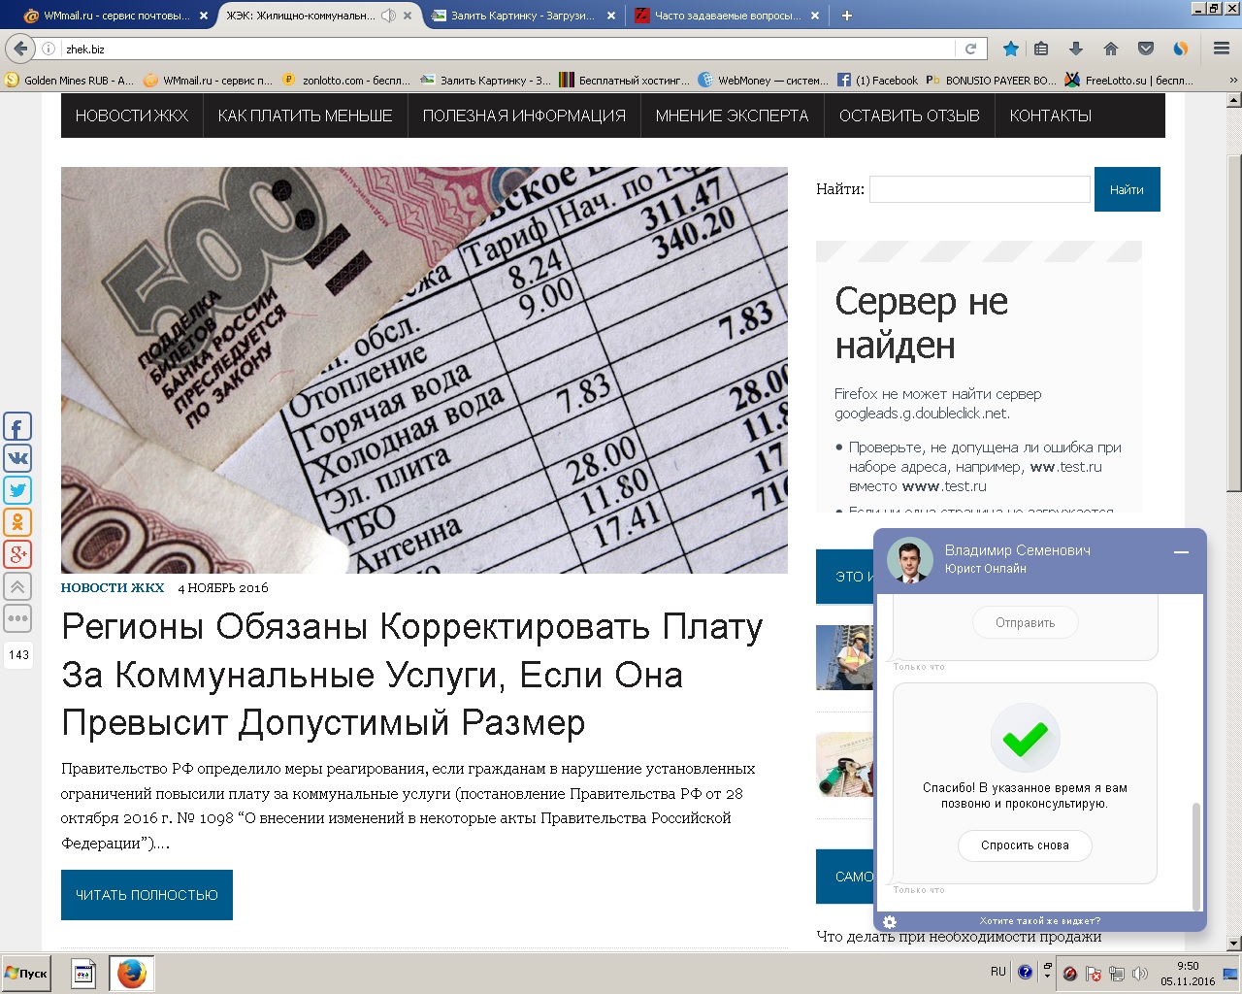Click the Спросить снова chat button
The height and width of the screenshot is (994, 1242).
[x=1025, y=845]
